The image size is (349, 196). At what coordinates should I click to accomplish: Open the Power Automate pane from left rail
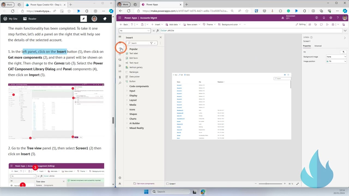click(120, 66)
